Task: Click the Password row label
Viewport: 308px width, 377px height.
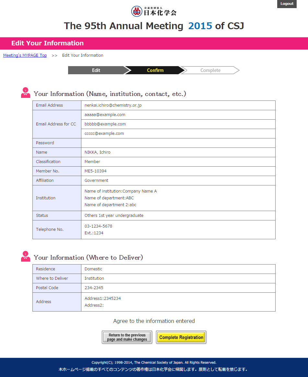Action: pyautogui.click(x=45, y=143)
